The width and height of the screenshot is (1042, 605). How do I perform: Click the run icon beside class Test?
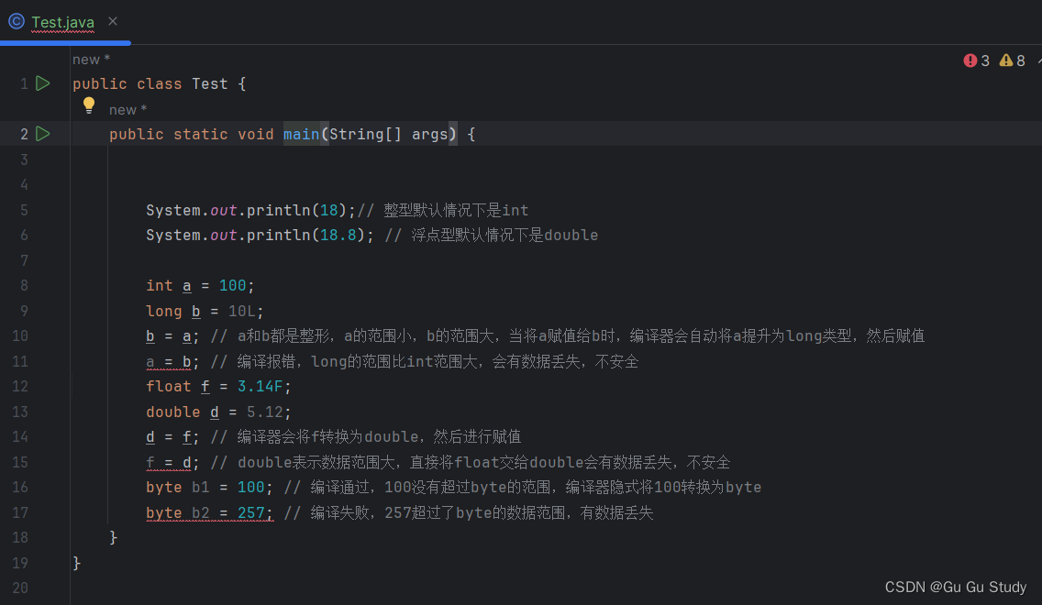click(x=42, y=83)
